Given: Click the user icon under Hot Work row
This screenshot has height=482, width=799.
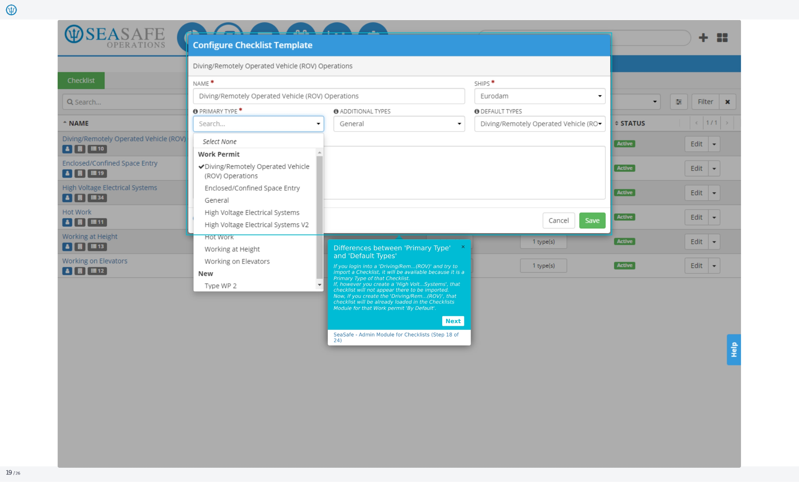Looking at the screenshot, I should pos(67,222).
